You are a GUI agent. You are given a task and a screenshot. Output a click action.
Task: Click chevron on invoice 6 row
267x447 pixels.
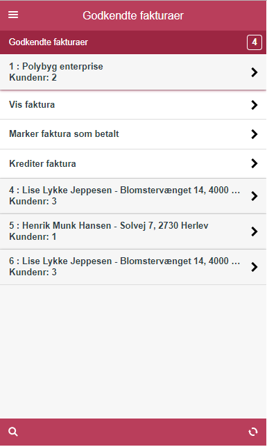(x=255, y=267)
